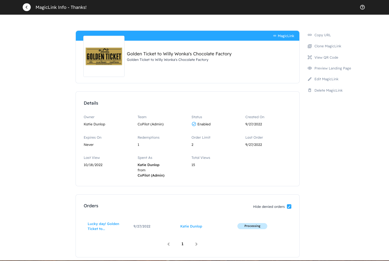Click the Processing status badge
389x261 pixels.
pyautogui.click(x=252, y=226)
